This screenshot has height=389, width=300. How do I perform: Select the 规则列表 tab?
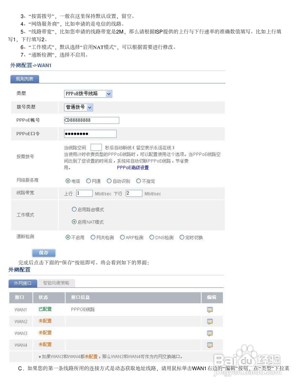pos(25,79)
